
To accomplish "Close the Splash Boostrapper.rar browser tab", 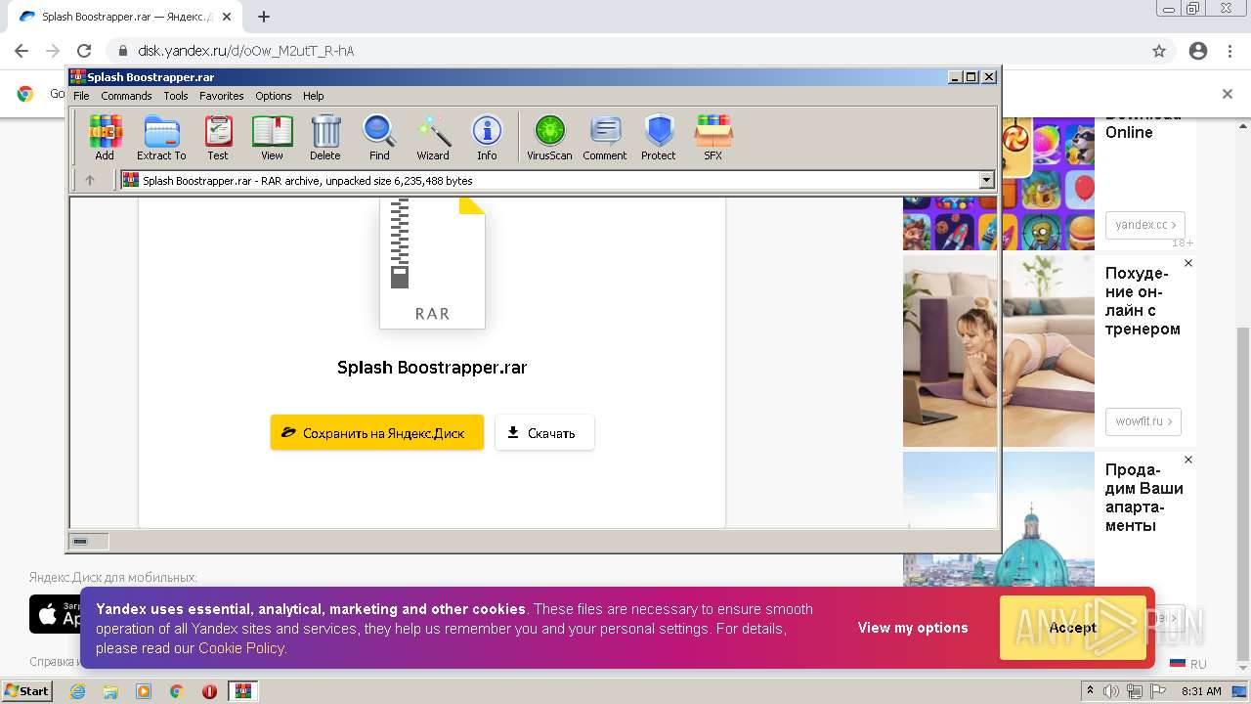I will tap(228, 17).
